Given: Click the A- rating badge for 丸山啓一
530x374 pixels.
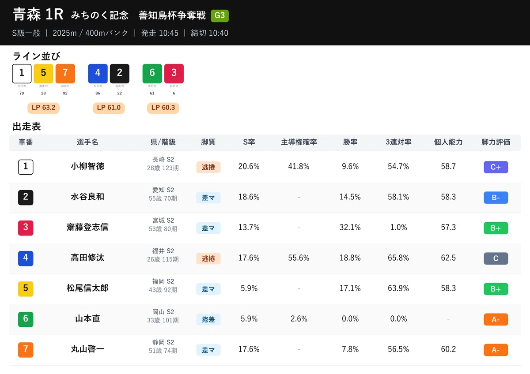Looking at the screenshot, I should pyautogui.click(x=496, y=350).
